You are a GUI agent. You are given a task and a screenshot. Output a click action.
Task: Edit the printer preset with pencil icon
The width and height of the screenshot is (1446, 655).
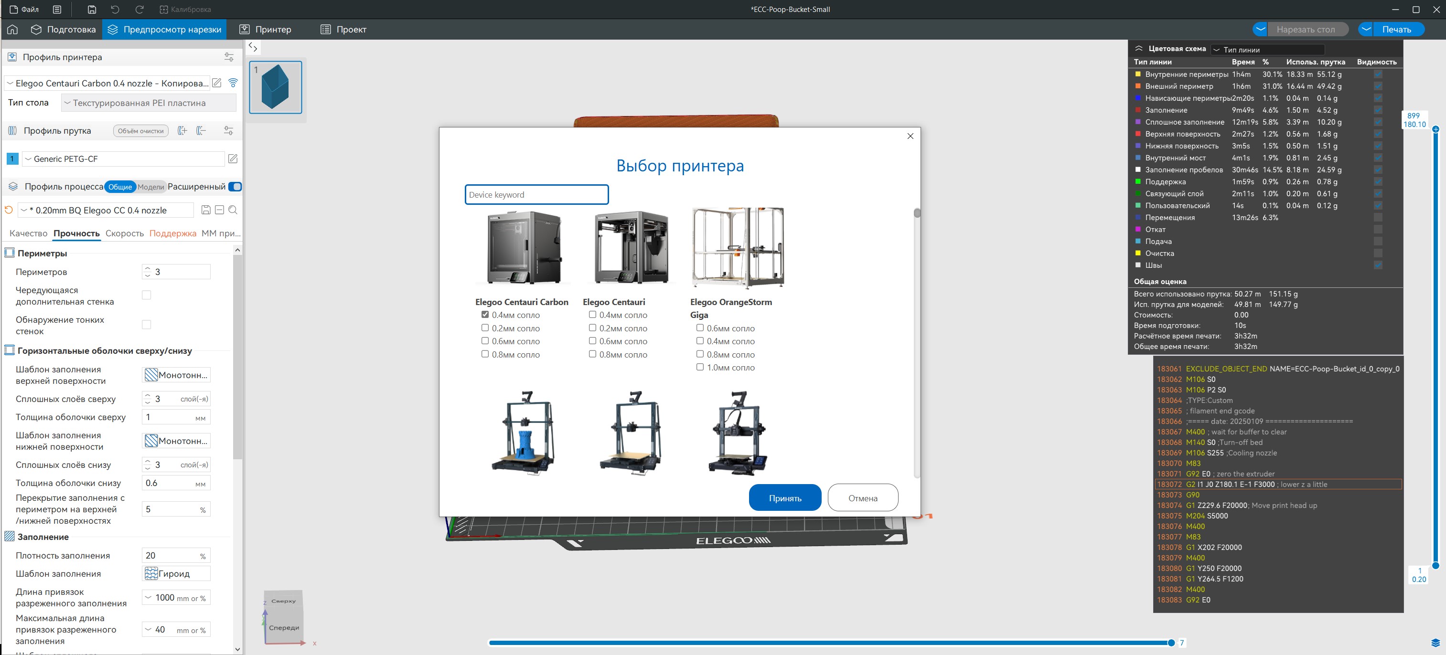point(217,83)
